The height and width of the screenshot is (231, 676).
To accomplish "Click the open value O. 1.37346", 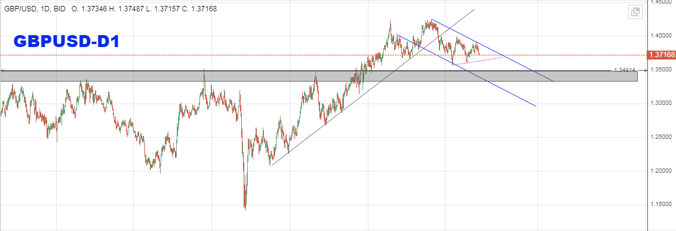I will pyautogui.click(x=89, y=8).
